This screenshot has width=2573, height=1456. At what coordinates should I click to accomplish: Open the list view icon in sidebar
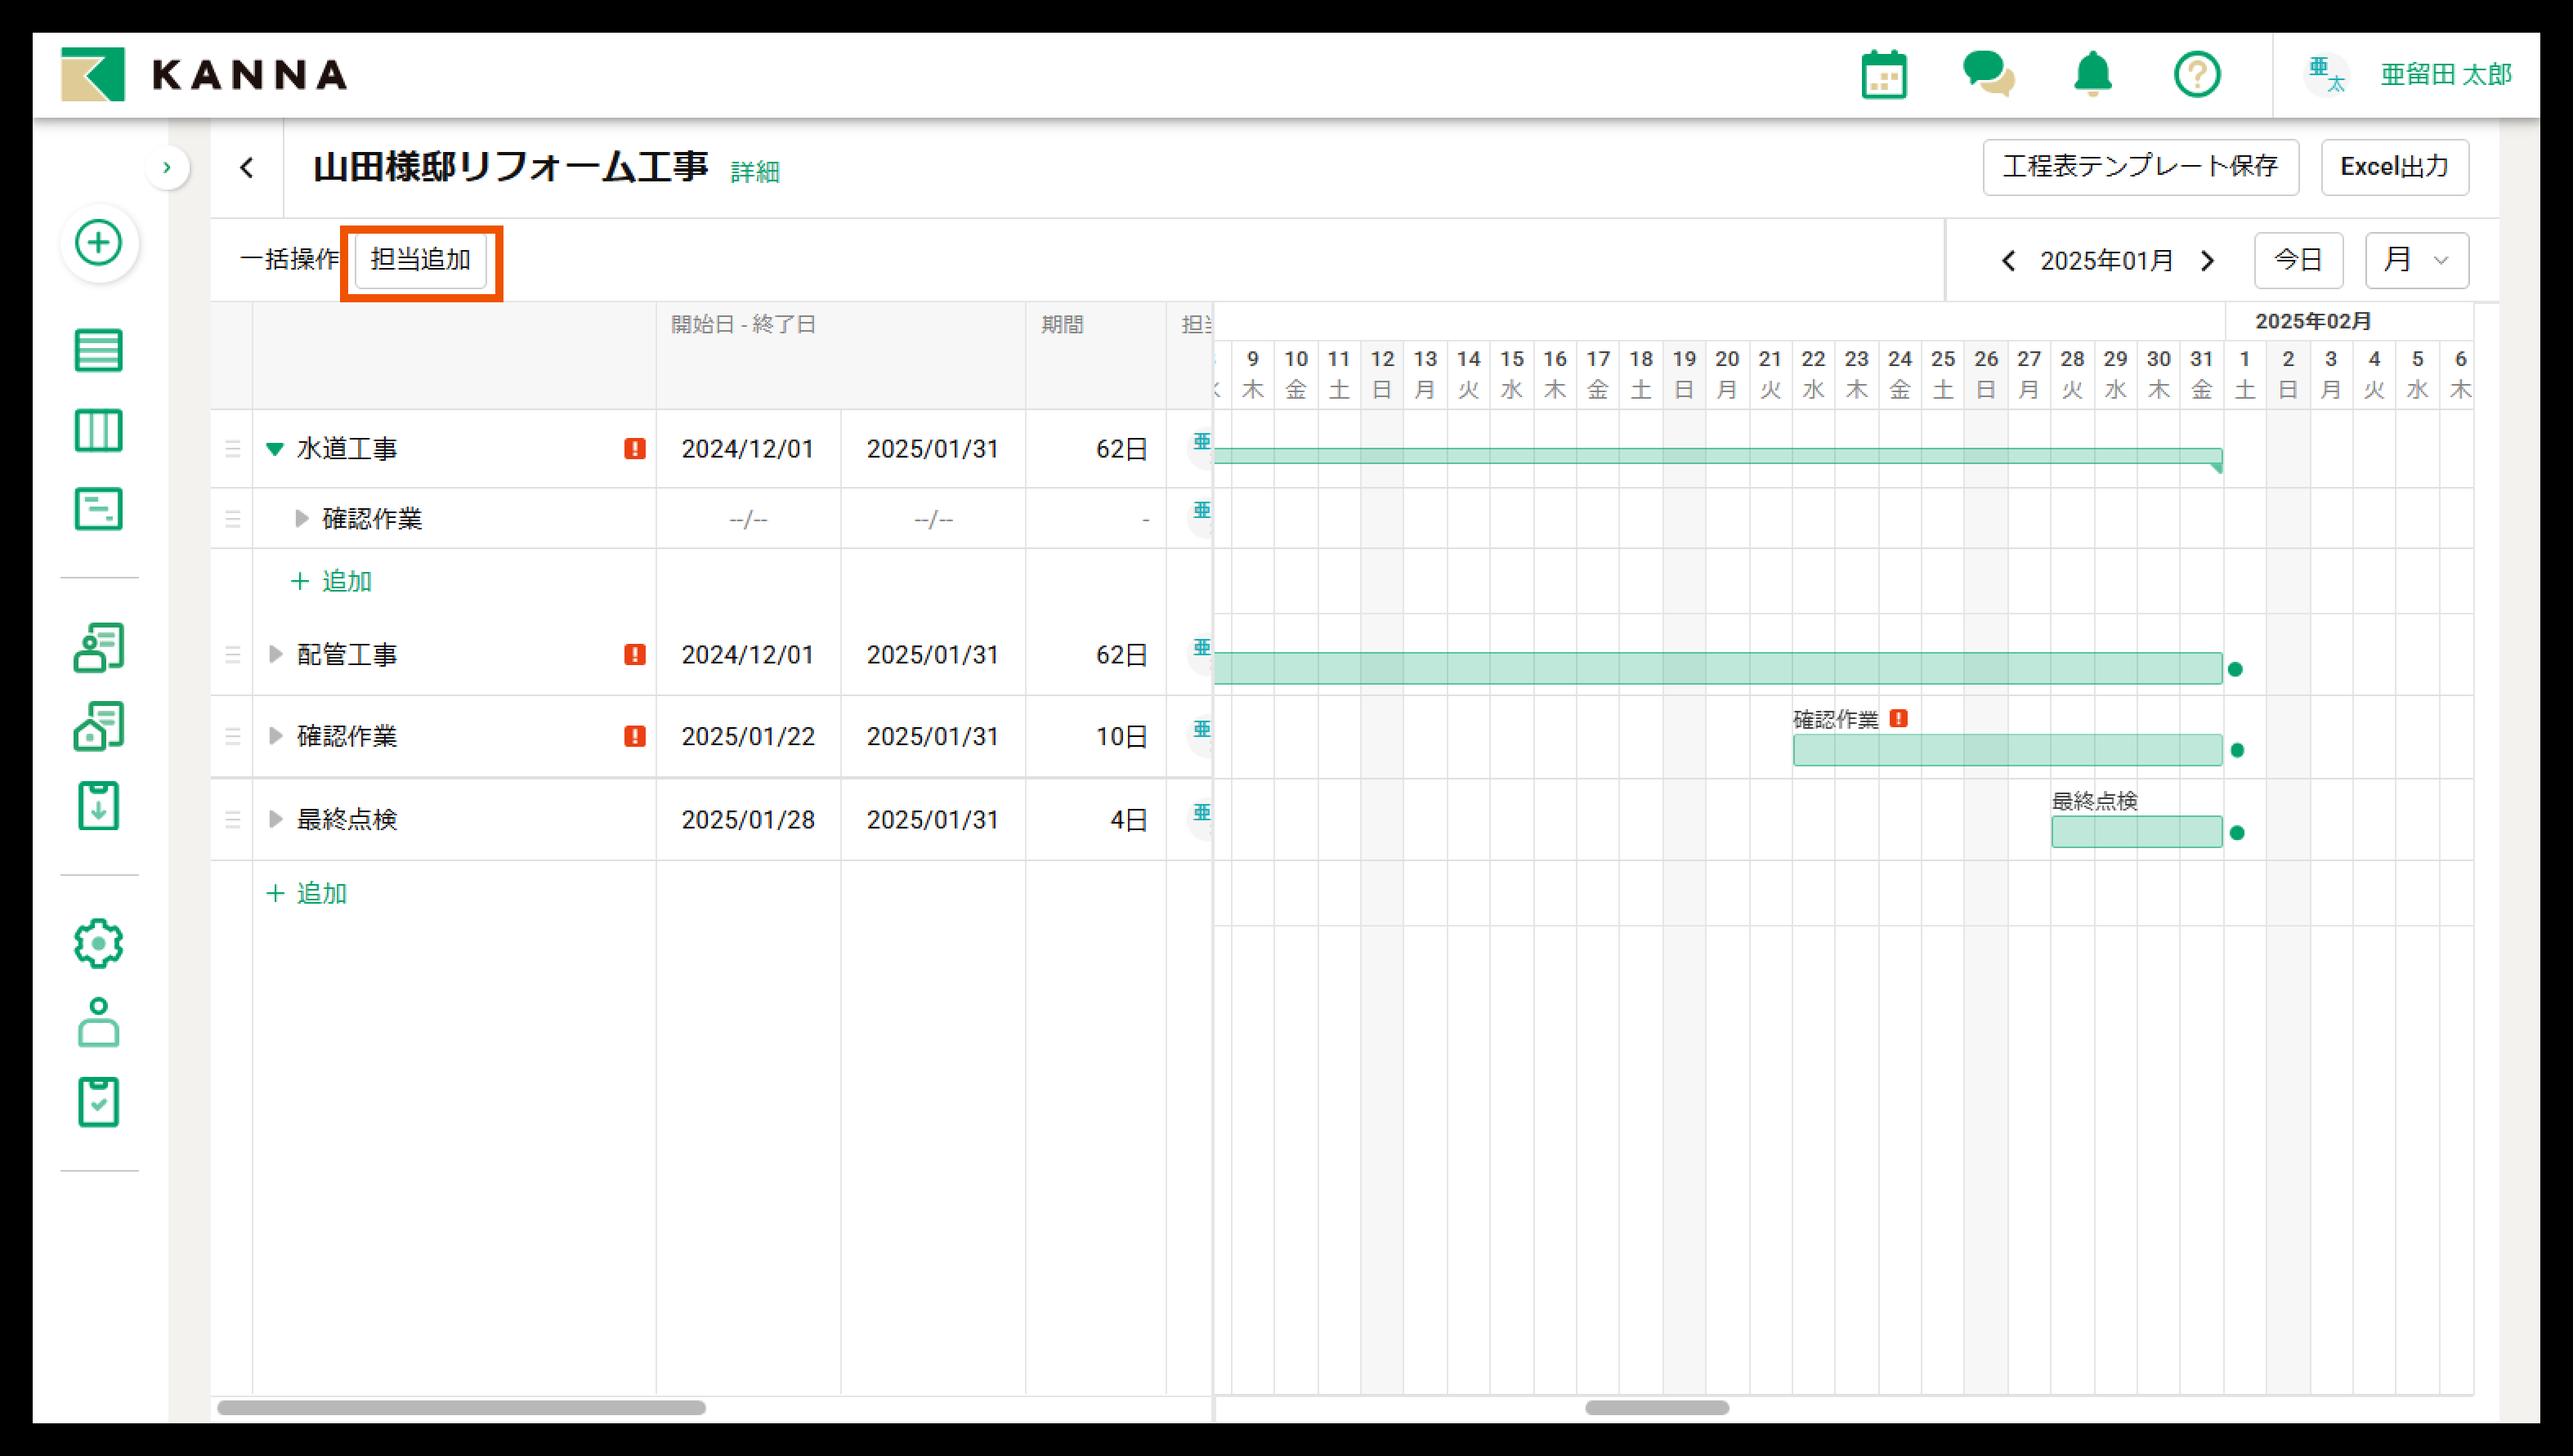point(99,350)
